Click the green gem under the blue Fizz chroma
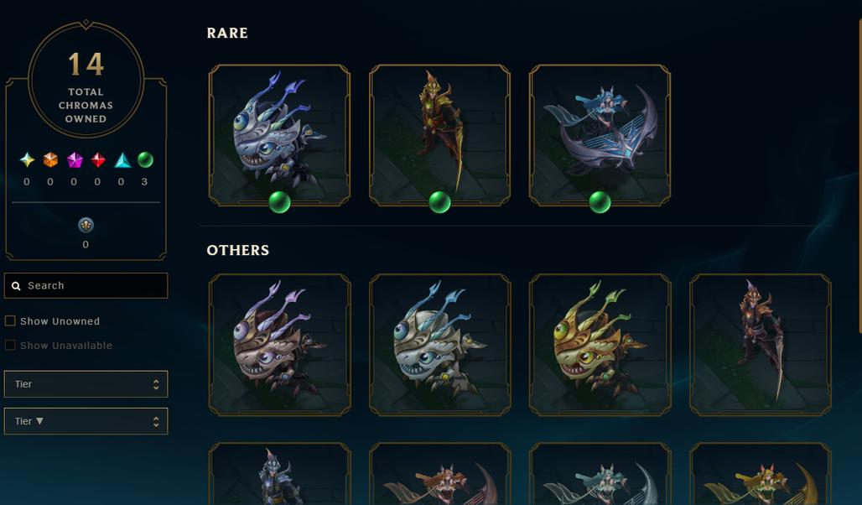This screenshot has height=505, width=862. 279,202
